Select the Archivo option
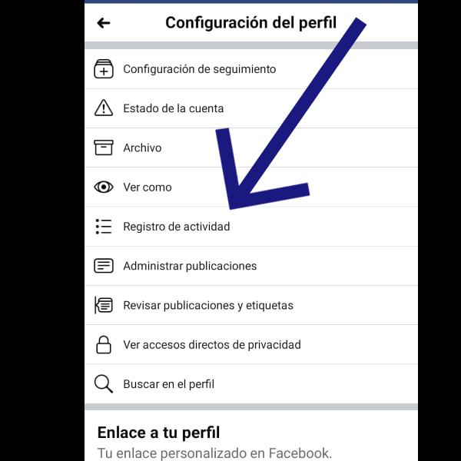 pyautogui.click(x=251, y=148)
